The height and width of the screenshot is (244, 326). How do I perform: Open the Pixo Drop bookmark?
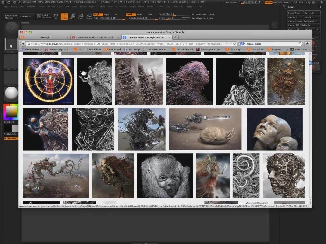click(x=132, y=49)
